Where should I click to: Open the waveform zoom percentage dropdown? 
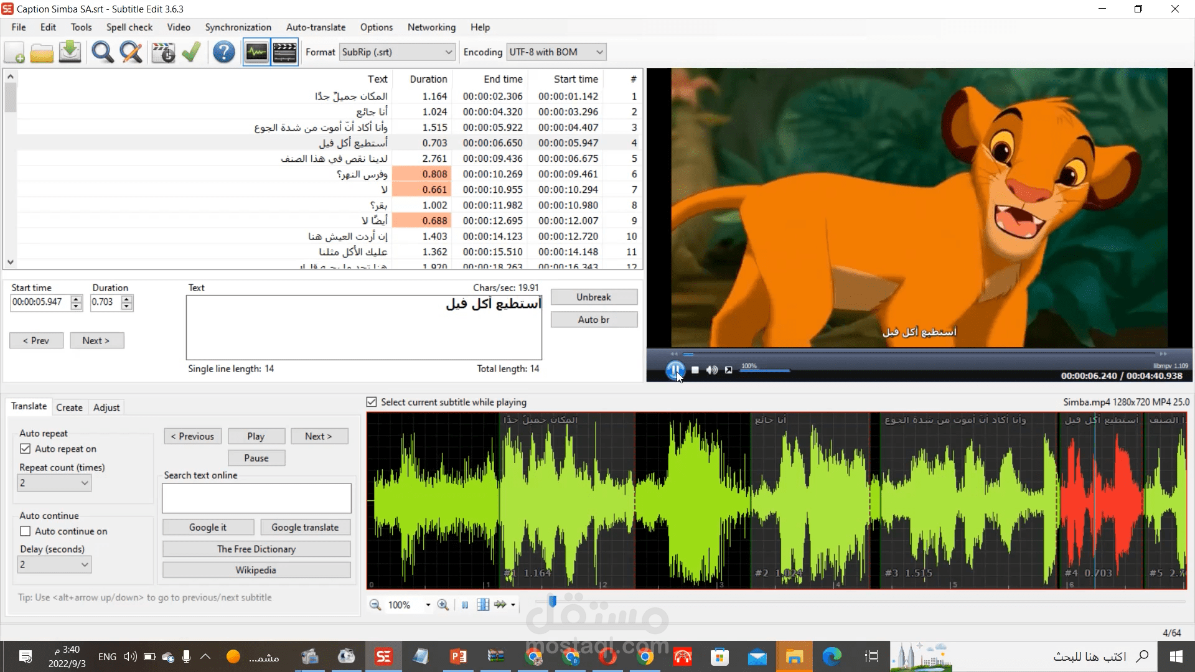[428, 605]
